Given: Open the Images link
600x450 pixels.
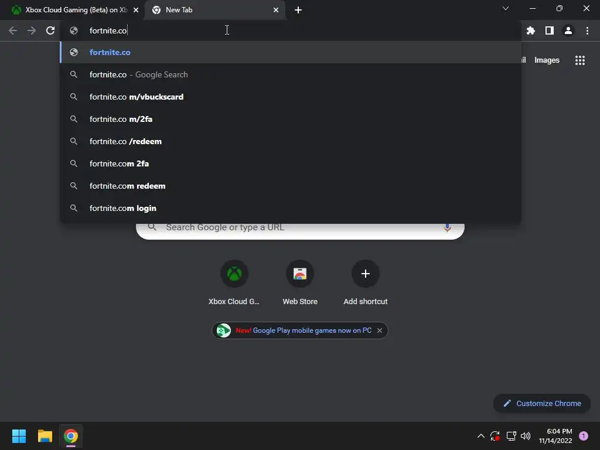Looking at the screenshot, I should tap(547, 60).
